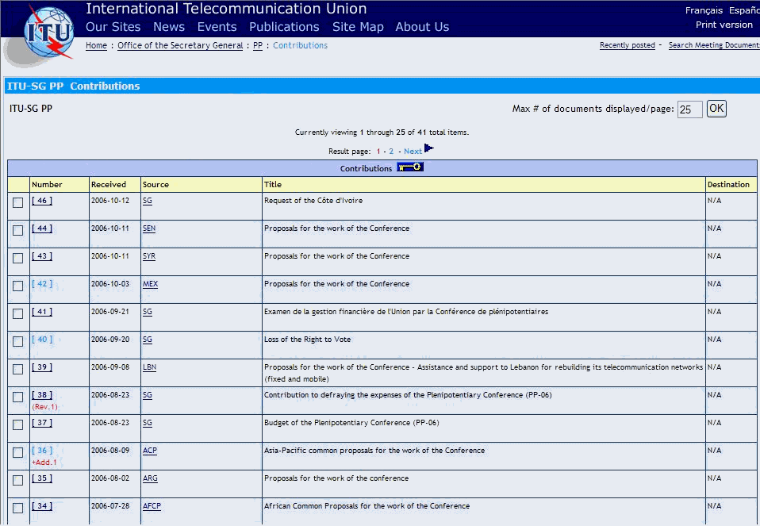This screenshot has height=526, width=760.
Task: Open document number 42
Action: pyautogui.click(x=42, y=284)
